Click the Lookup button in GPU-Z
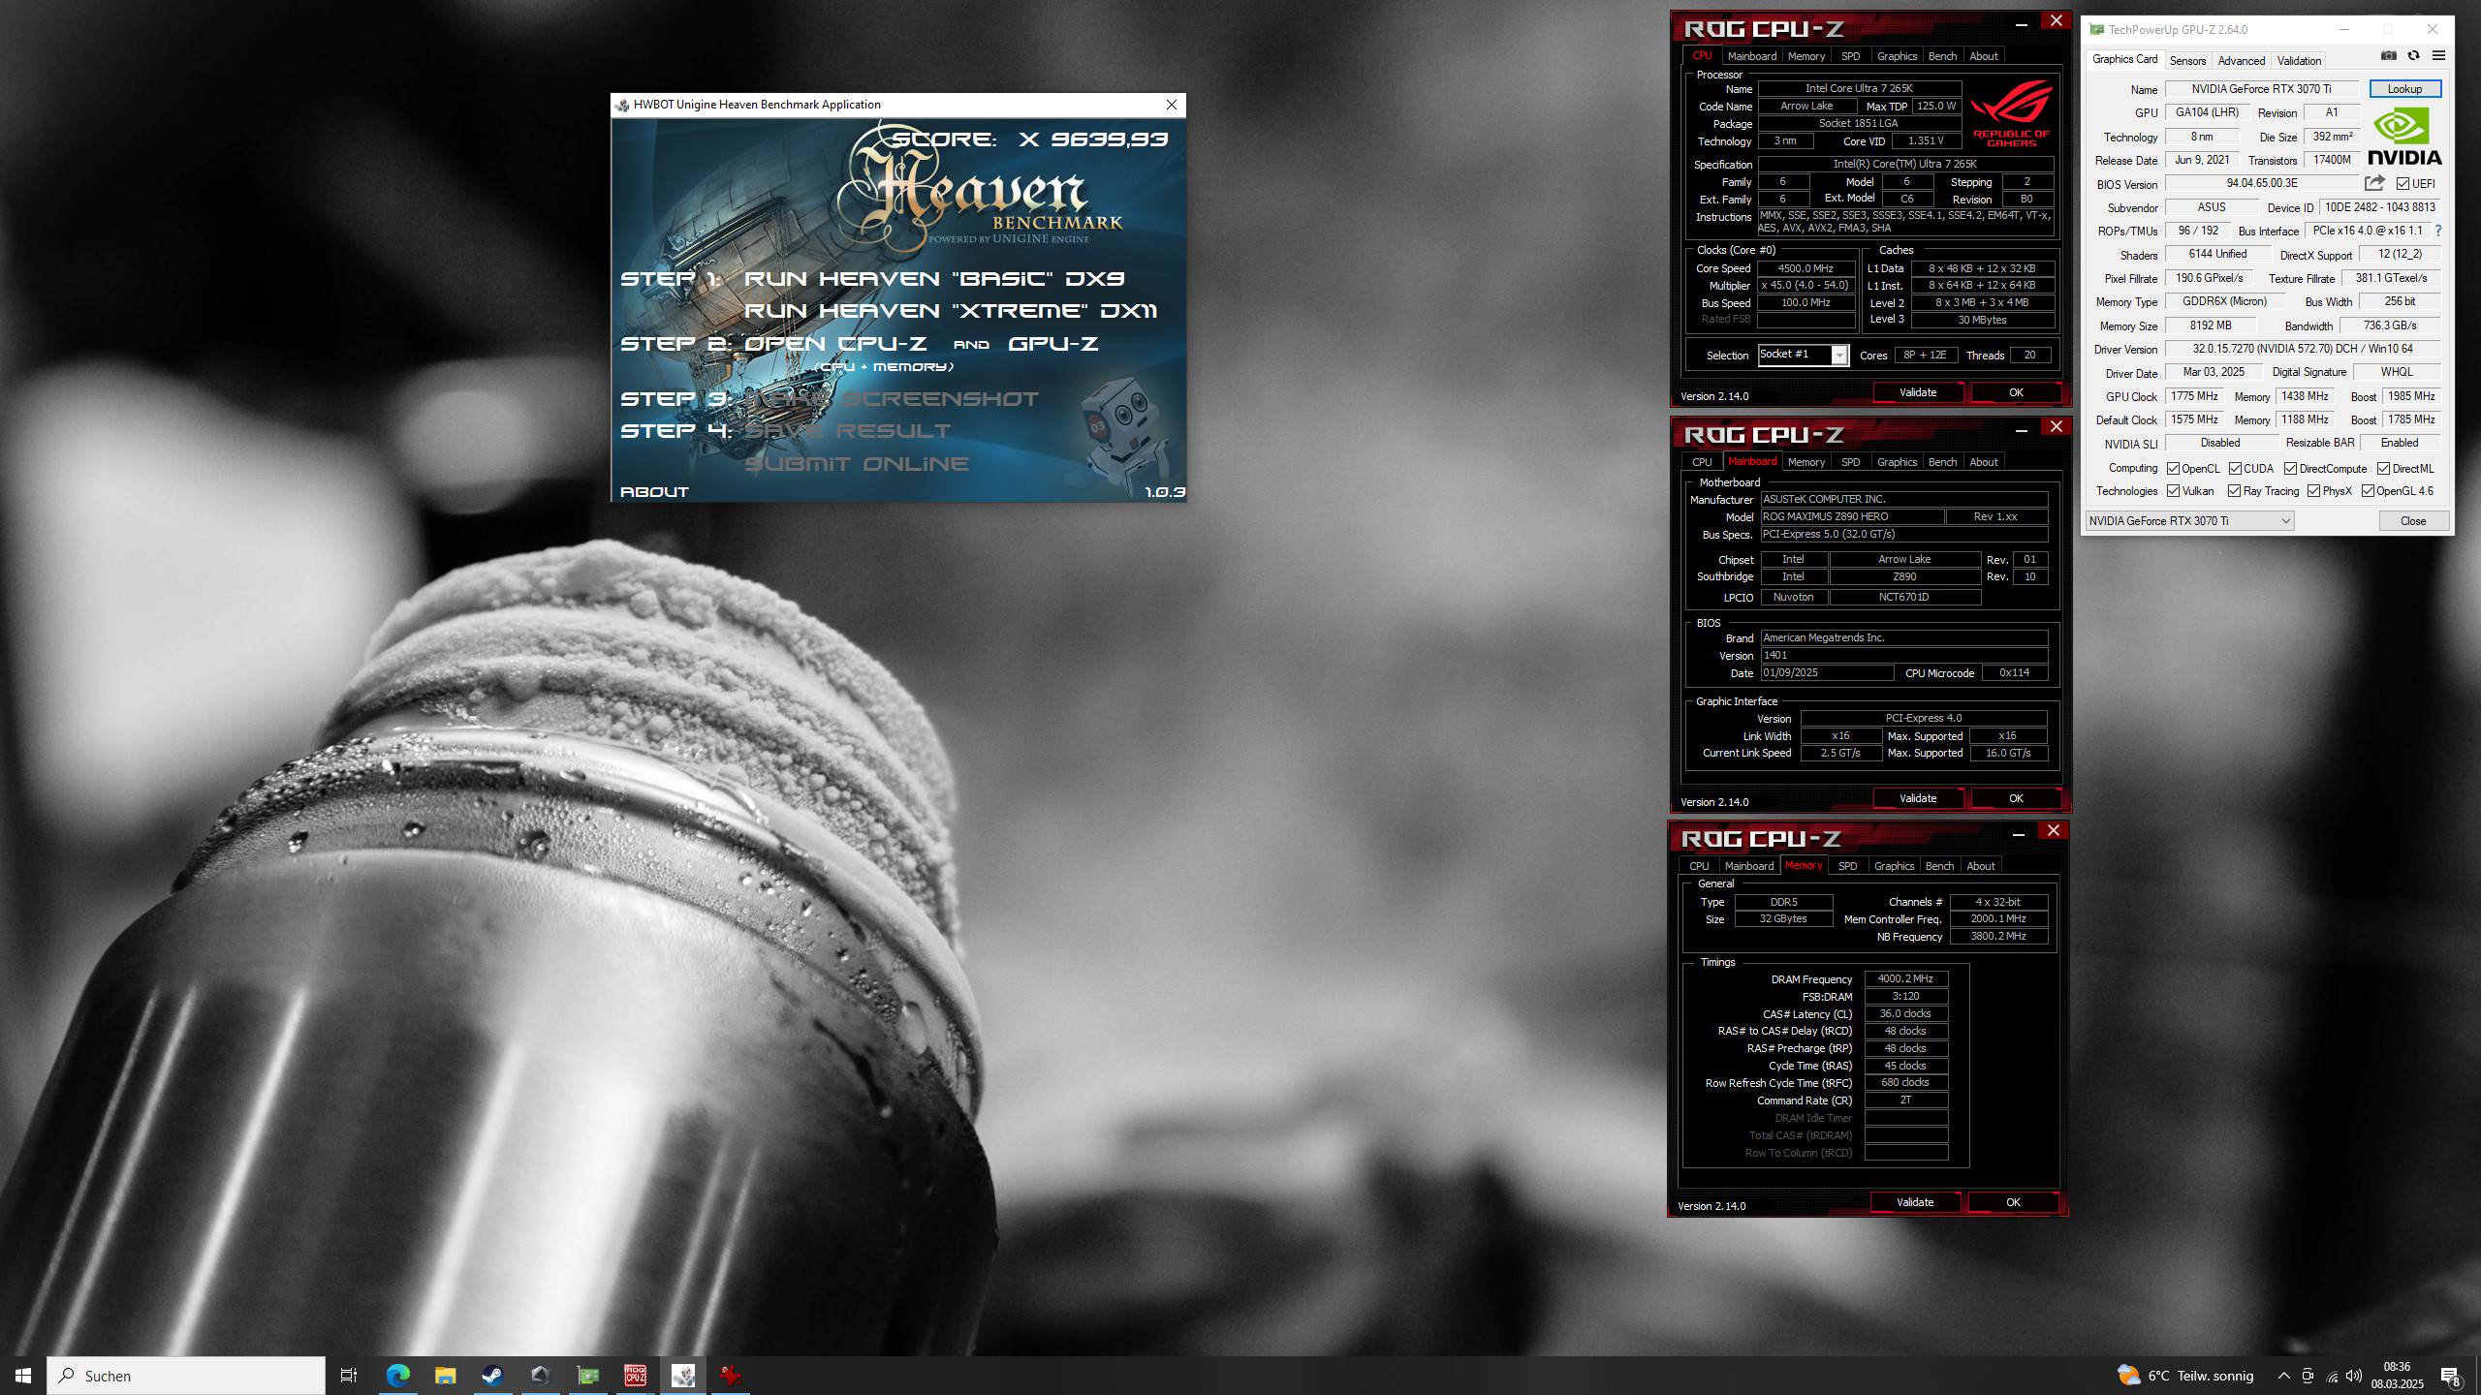The image size is (2481, 1395). coord(2404,89)
